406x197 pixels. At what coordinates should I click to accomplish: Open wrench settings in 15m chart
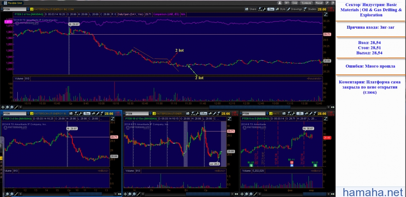(x=197, y=113)
